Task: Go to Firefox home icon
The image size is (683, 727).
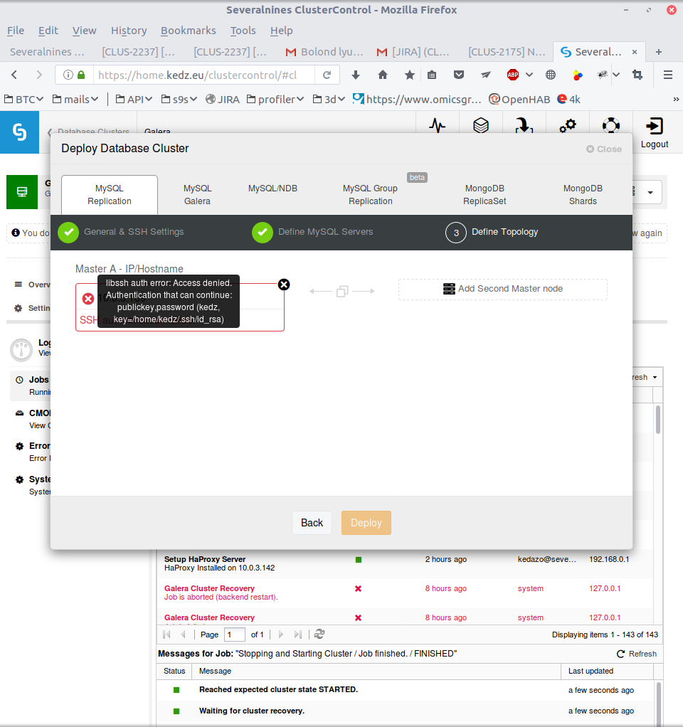Action: click(x=383, y=75)
